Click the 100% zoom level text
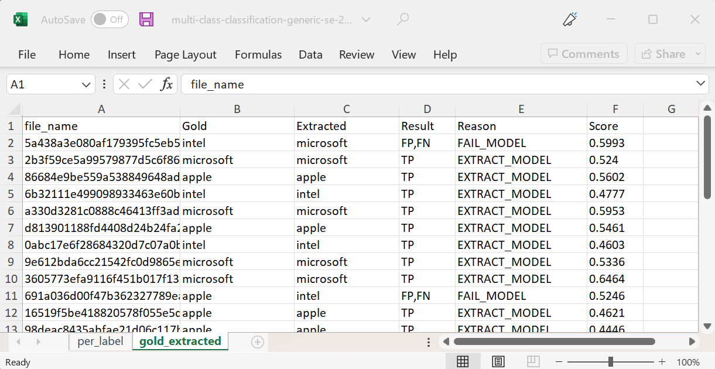Screen dimensions: 715x369 tap(689, 362)
